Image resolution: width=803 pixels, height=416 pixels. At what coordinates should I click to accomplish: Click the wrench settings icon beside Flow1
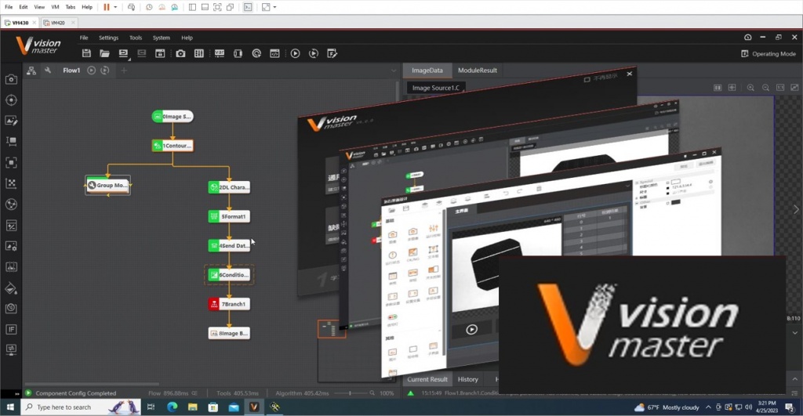(x=48, y=71)
